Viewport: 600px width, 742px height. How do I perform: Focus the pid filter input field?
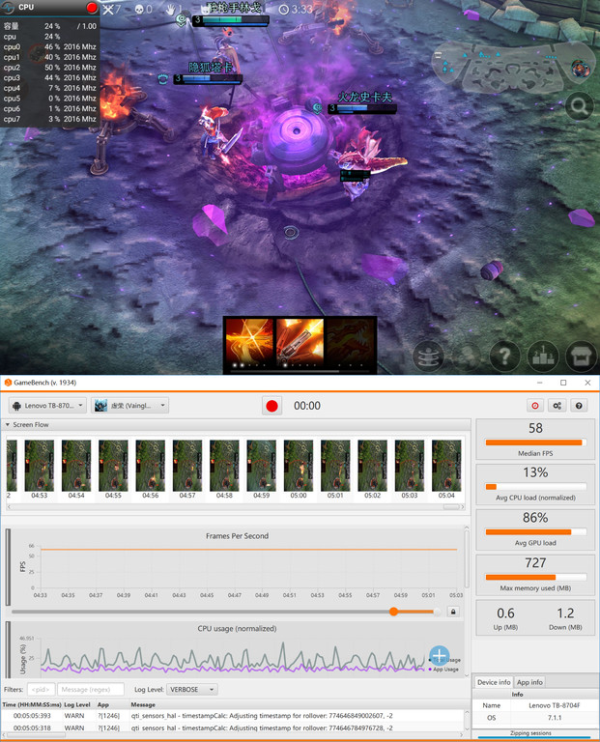[x=42, y=690]
